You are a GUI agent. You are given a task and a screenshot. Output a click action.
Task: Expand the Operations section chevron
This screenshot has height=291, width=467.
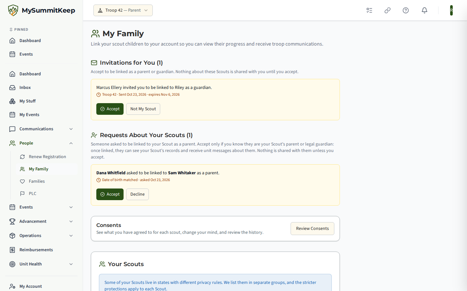[x=71, y=236]
